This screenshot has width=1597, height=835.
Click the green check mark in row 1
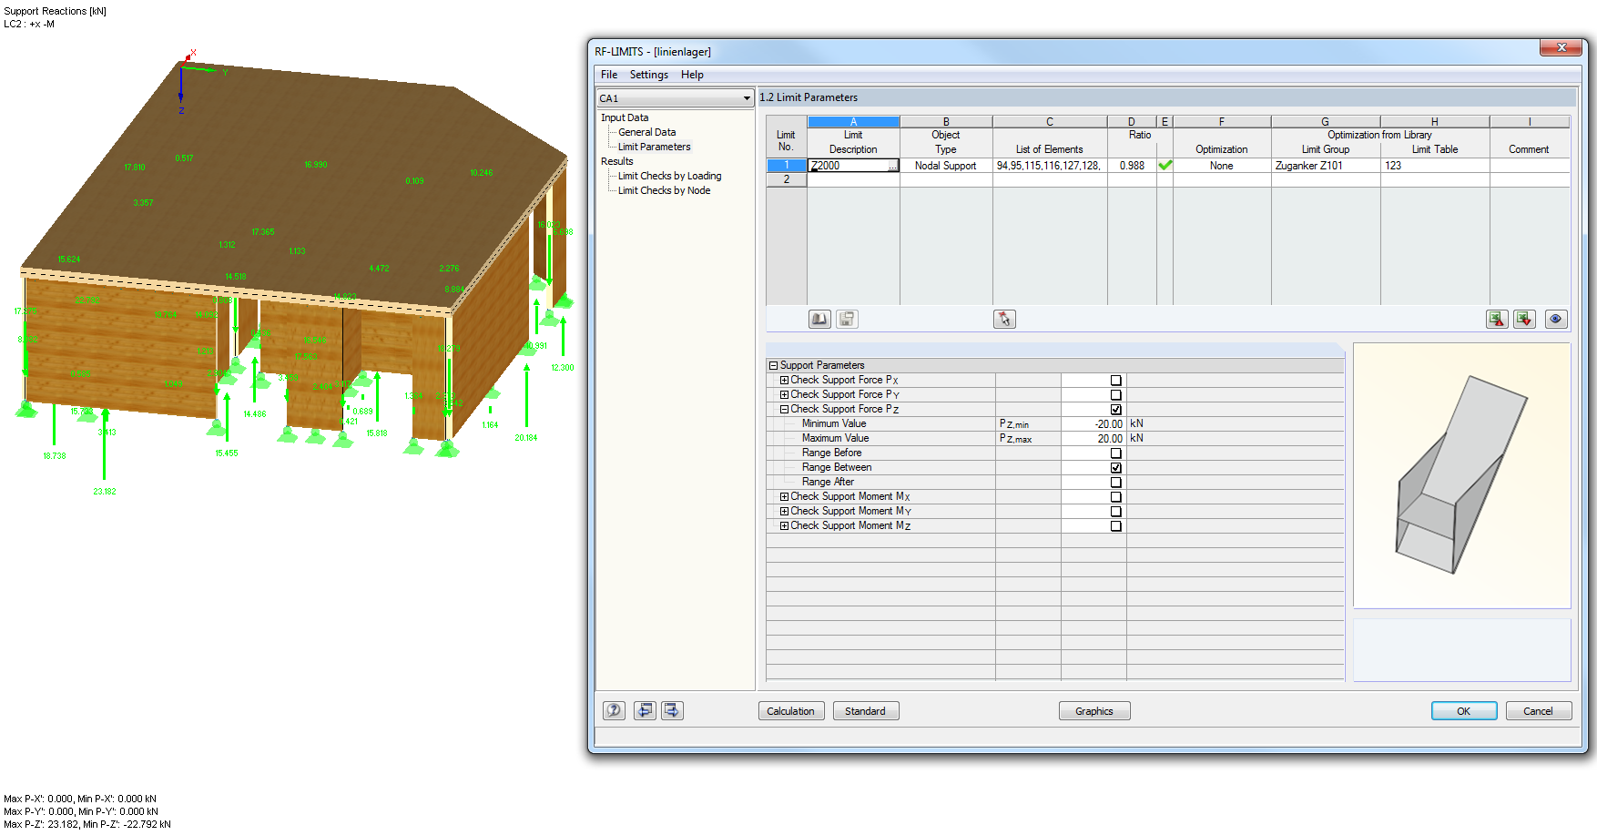pos(1165,166)
